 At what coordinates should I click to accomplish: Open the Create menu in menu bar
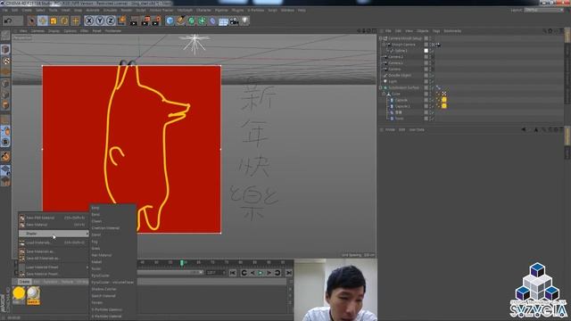tap(27, 10)
